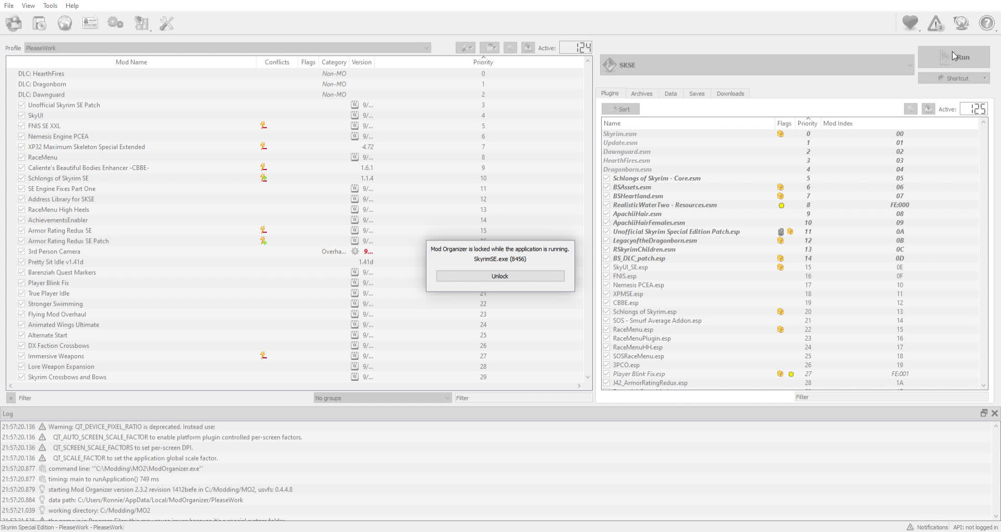Open Executables gears icon in toolbar
Screen dimensions: 1001x532
tap(115, 23)
